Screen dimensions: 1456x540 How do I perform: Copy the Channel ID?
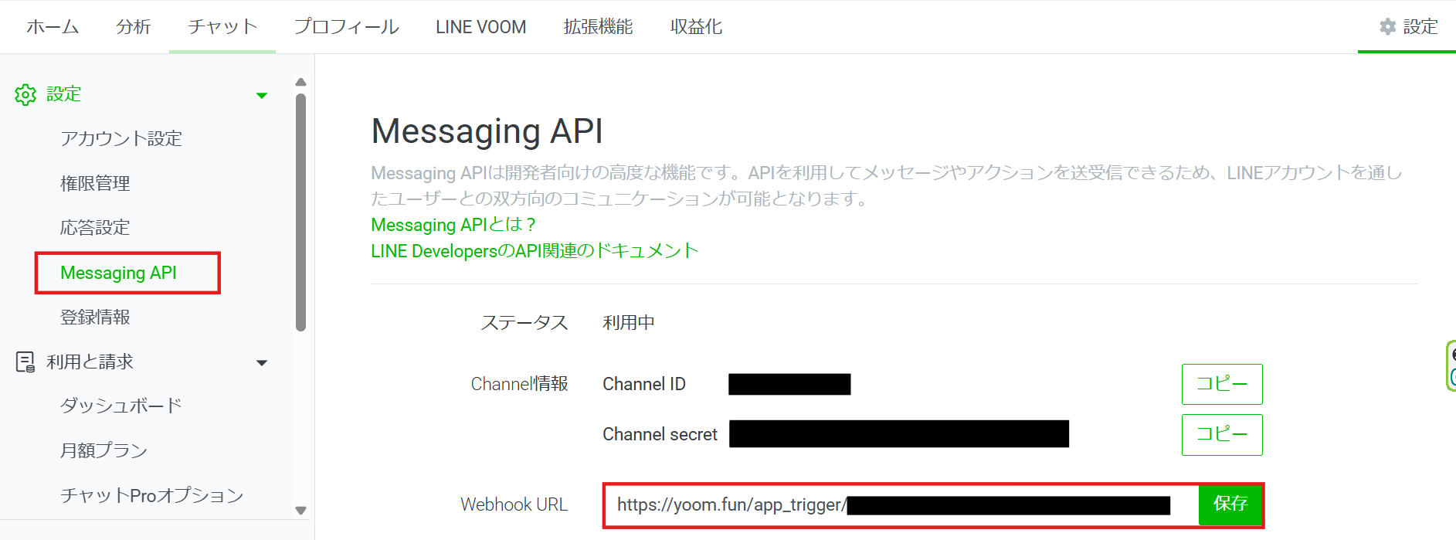point(1222,384)
